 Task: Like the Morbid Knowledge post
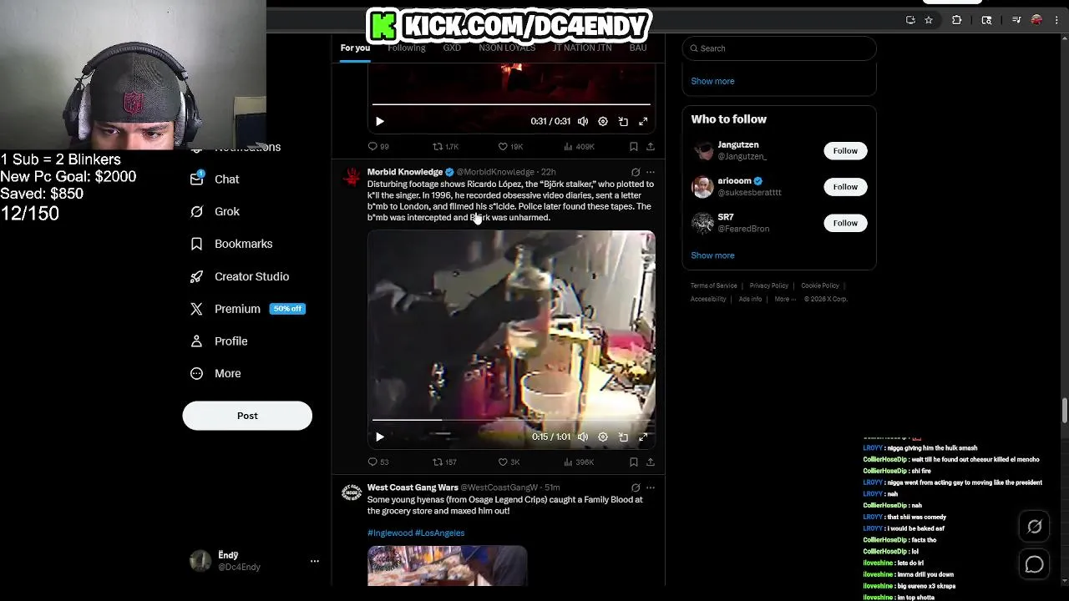[509, 462]
